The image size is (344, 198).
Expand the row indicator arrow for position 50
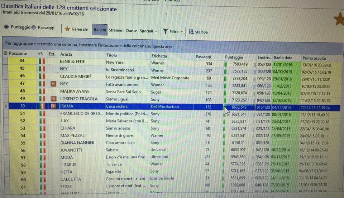click(4, 106)
